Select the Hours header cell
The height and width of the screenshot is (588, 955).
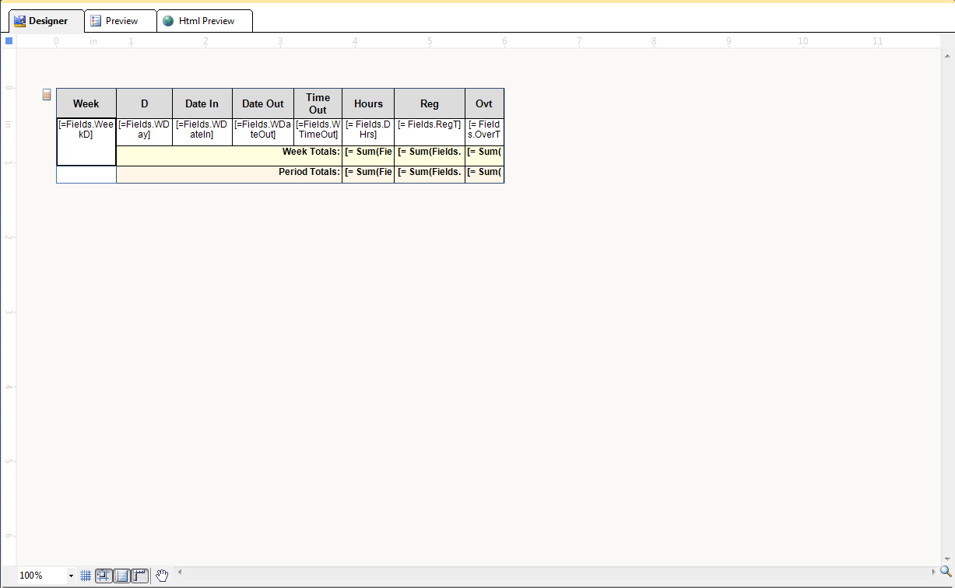[x=368, y=103]
